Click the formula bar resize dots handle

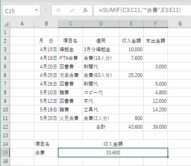tap(46, 10)
